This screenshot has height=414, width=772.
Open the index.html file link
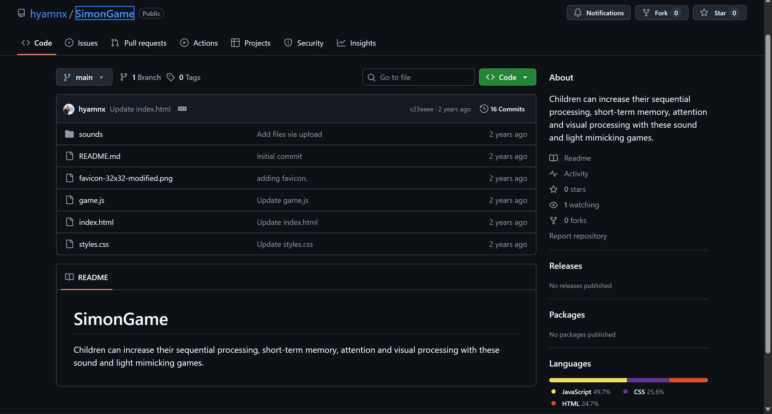tap(96, 222)
